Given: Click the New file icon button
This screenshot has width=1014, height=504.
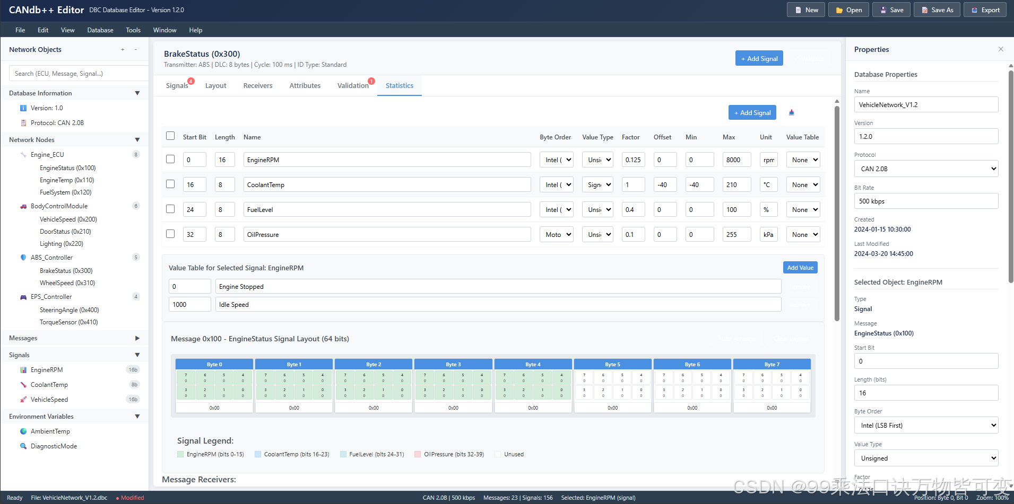Looking at the screenshot, I should pos(805,10).
